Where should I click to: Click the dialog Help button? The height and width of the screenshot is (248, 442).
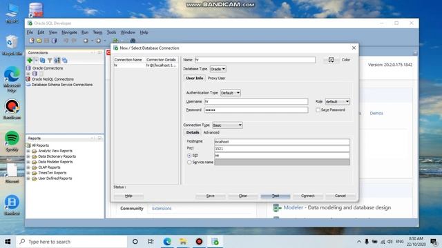click(128, 196)
